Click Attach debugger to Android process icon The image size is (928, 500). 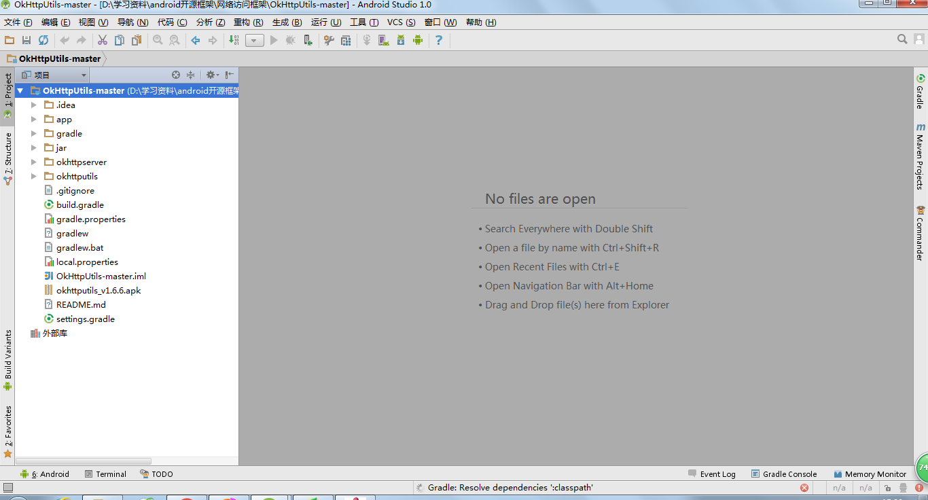[308, 41]
